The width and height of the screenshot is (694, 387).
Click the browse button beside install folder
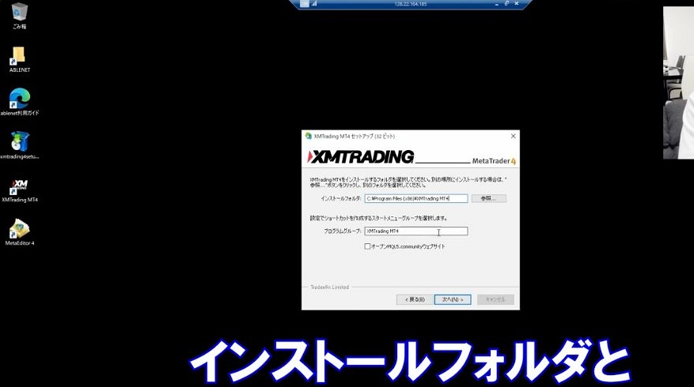click(488, 199)
